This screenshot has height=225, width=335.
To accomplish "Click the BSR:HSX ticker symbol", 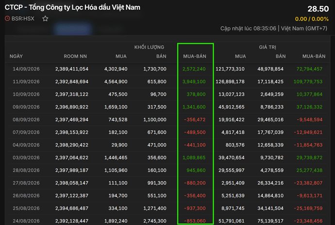I will (x=23, y=18).
